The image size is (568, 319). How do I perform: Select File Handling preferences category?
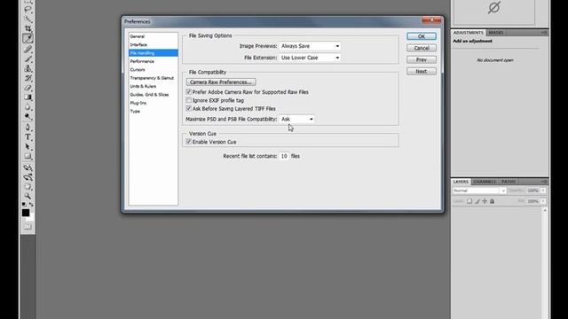(x=153, y=53)
